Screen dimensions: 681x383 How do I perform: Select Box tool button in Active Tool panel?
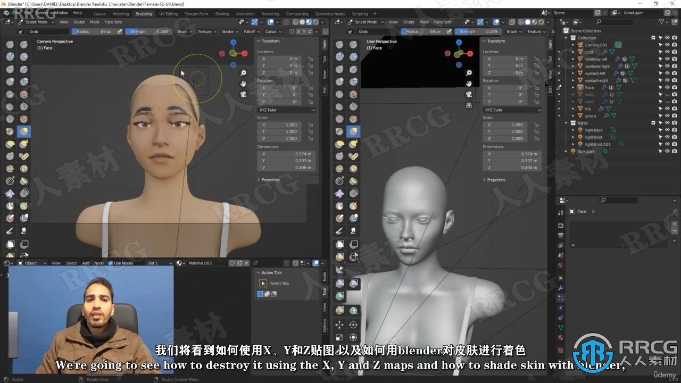[263, 283]
